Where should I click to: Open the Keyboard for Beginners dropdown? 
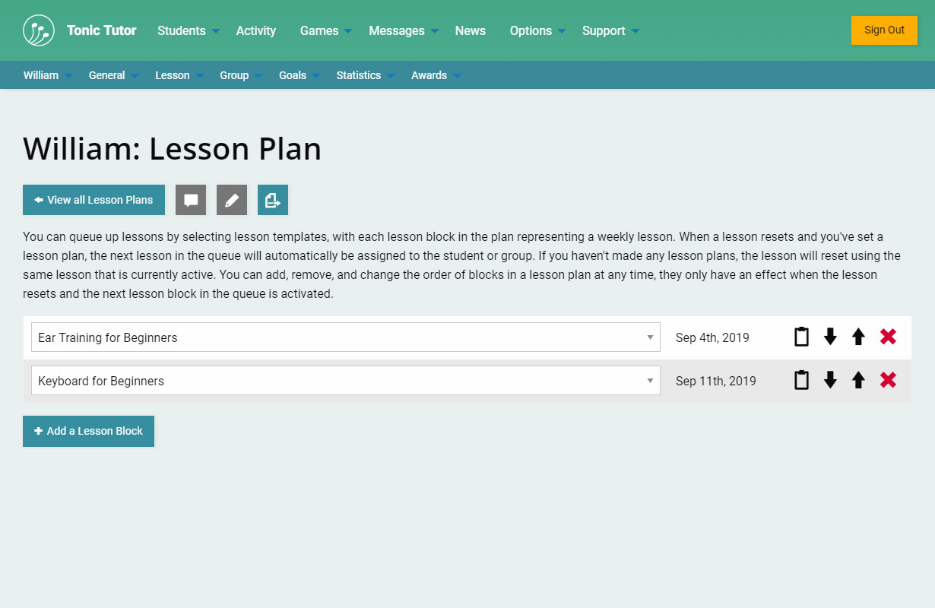(x=345, y=381)
